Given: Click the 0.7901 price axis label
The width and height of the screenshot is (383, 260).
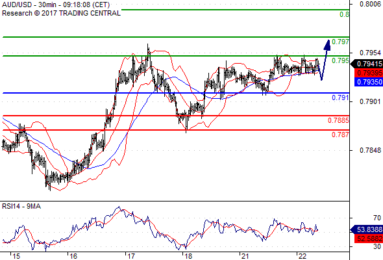Looking at the screenshot, I should (370, 101).
